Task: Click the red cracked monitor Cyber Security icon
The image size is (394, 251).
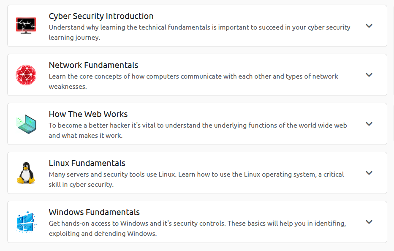Action: coord(26,25)
